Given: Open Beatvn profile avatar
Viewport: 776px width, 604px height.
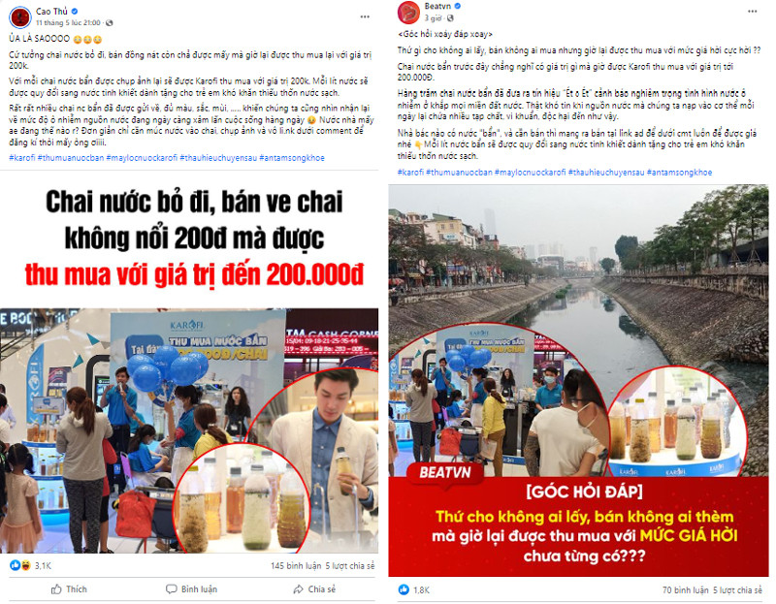Looking at the screenshot, I should 409,13.
